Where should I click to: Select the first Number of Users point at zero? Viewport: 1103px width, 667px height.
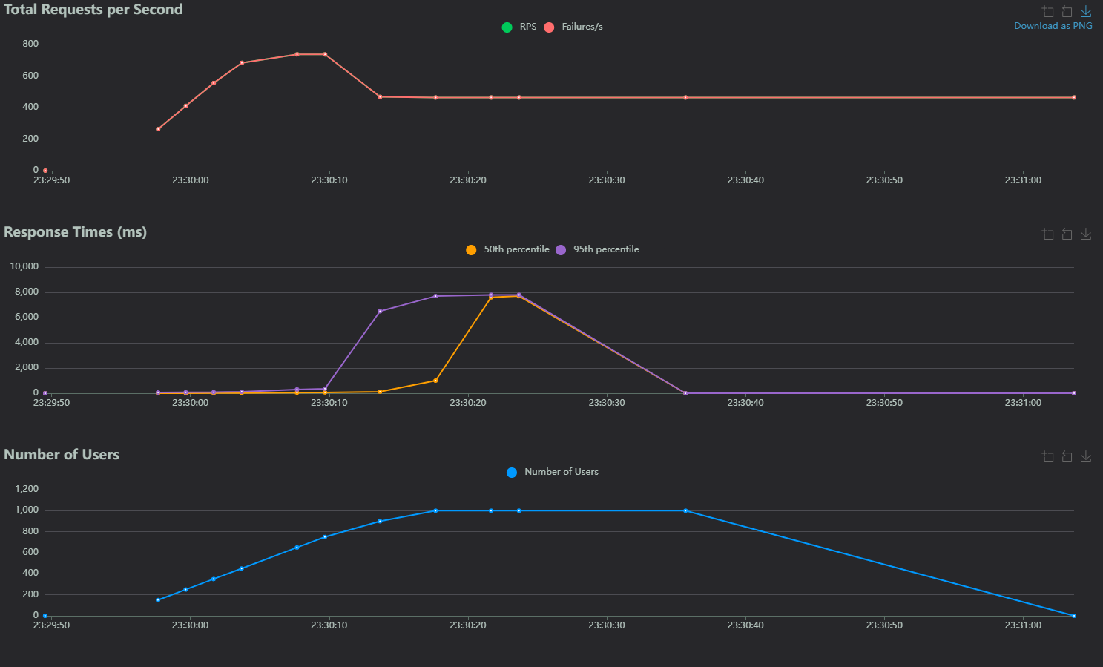pyautogui.click(x=45, y=616)
